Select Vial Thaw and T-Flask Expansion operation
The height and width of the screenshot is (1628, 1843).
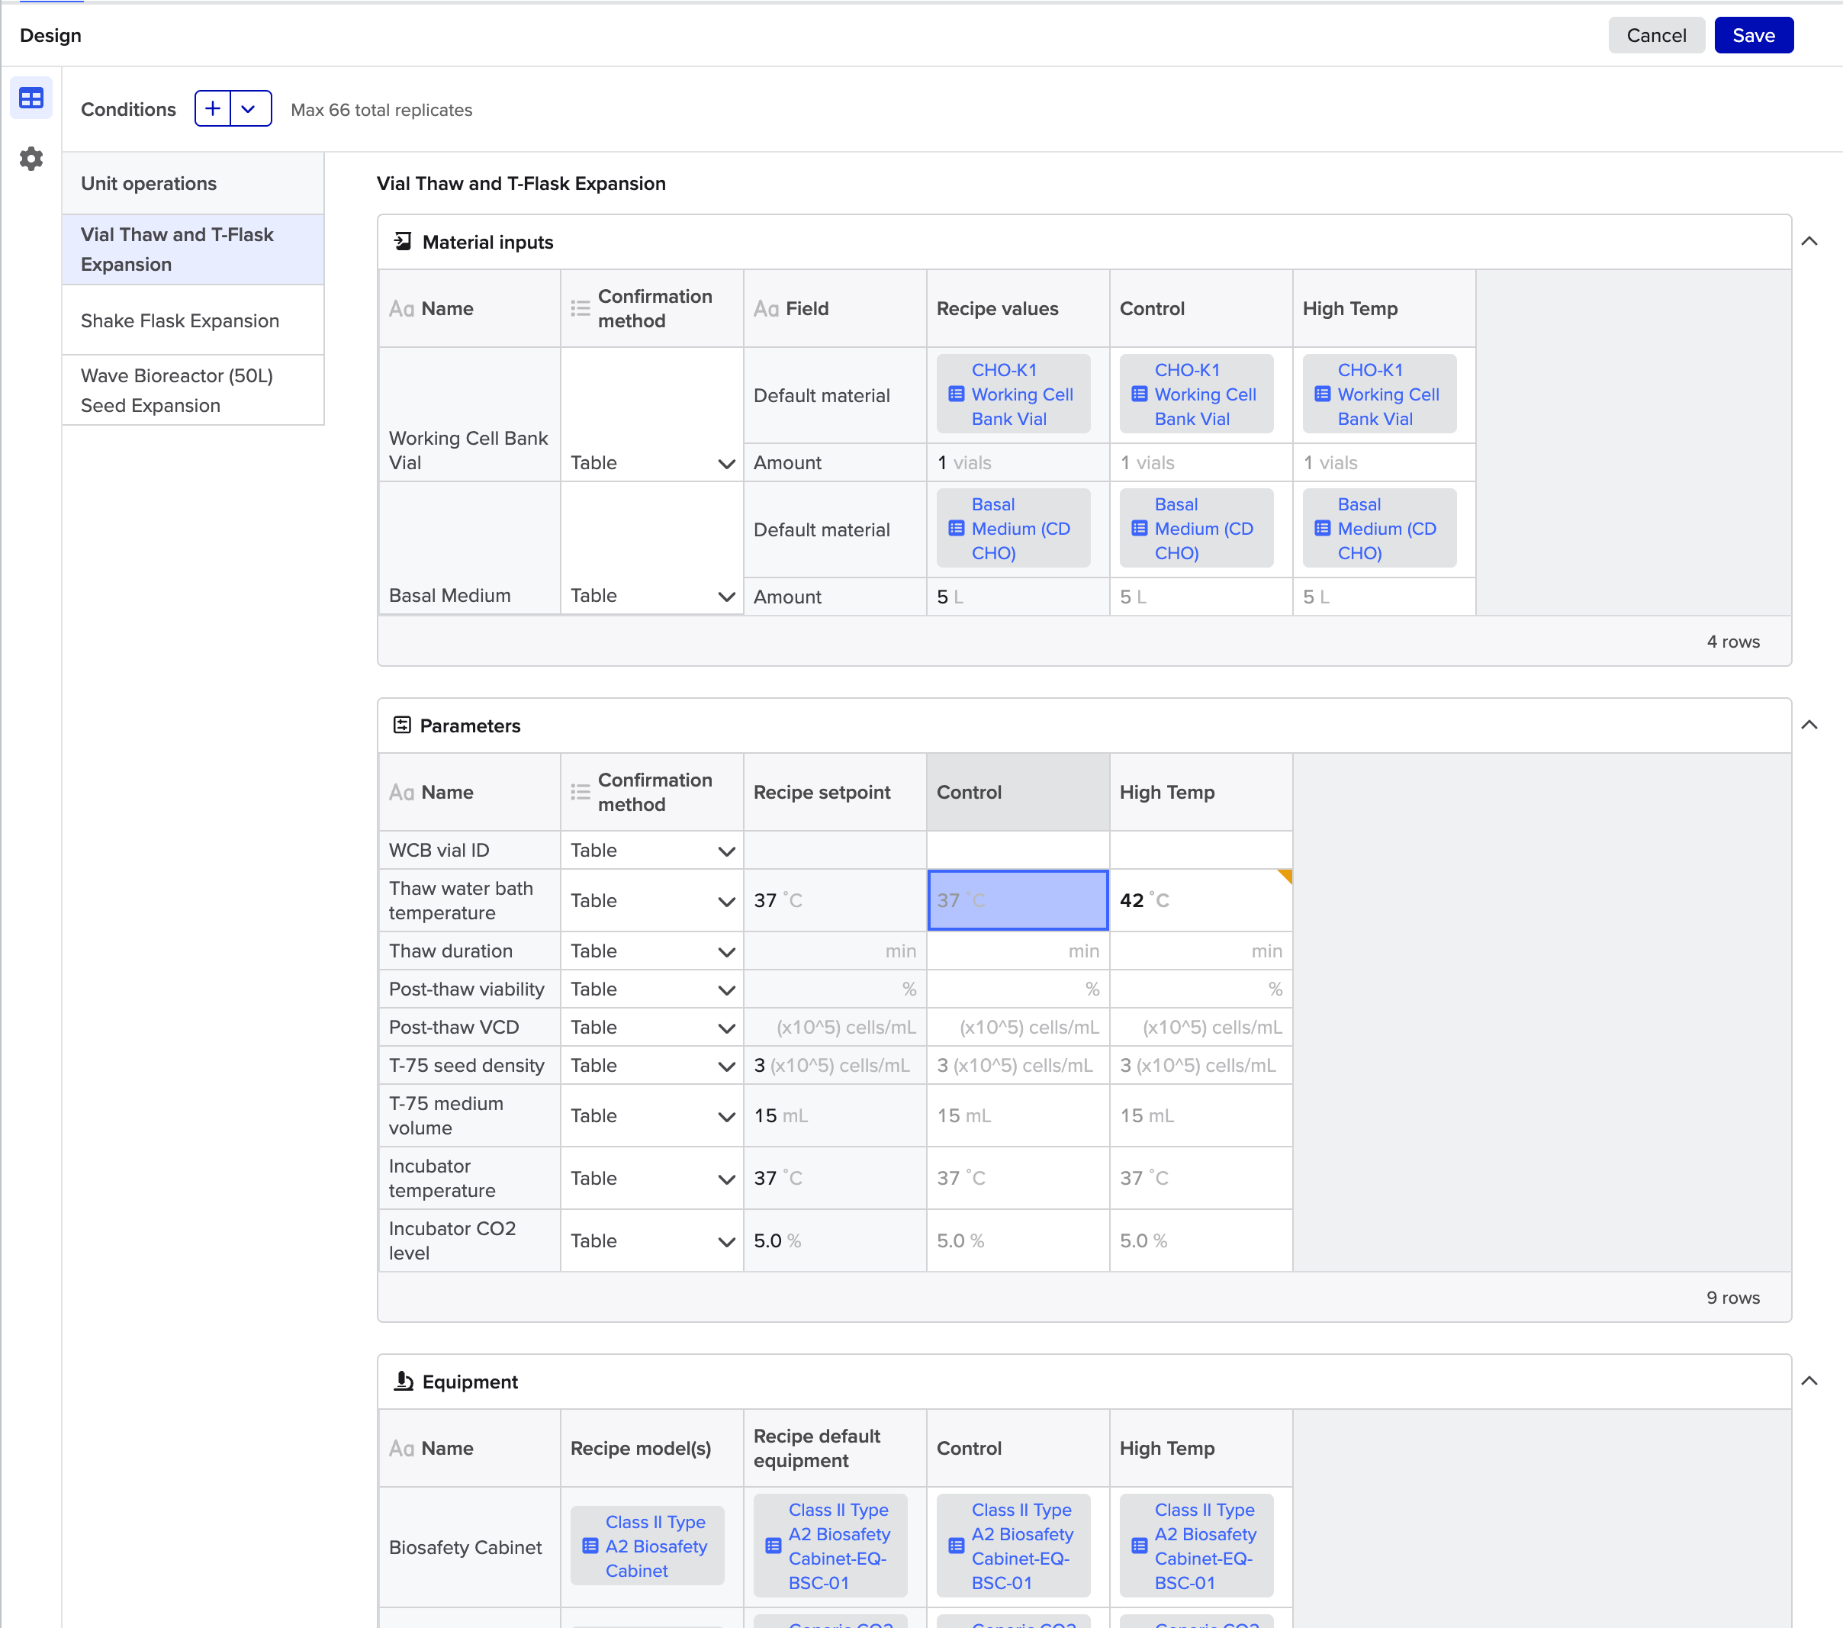pos(193,249)
